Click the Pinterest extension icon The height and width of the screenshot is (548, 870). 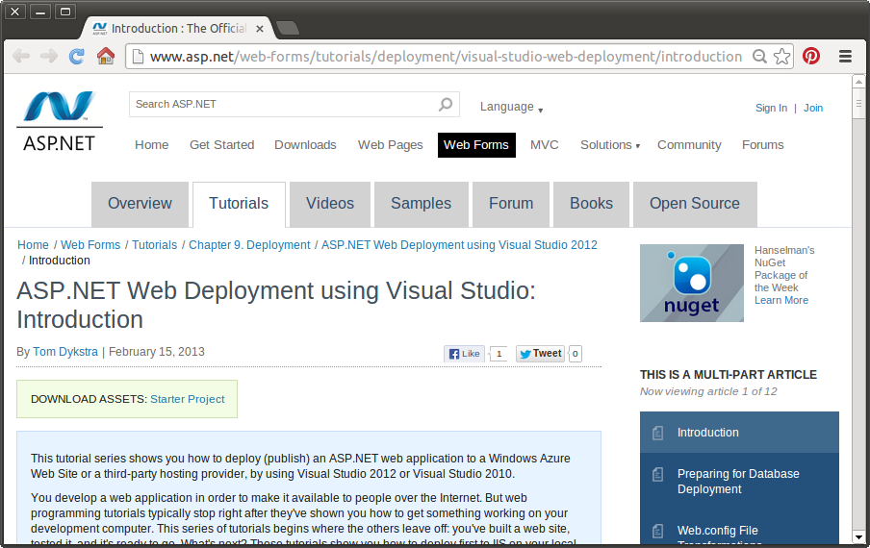810,56
